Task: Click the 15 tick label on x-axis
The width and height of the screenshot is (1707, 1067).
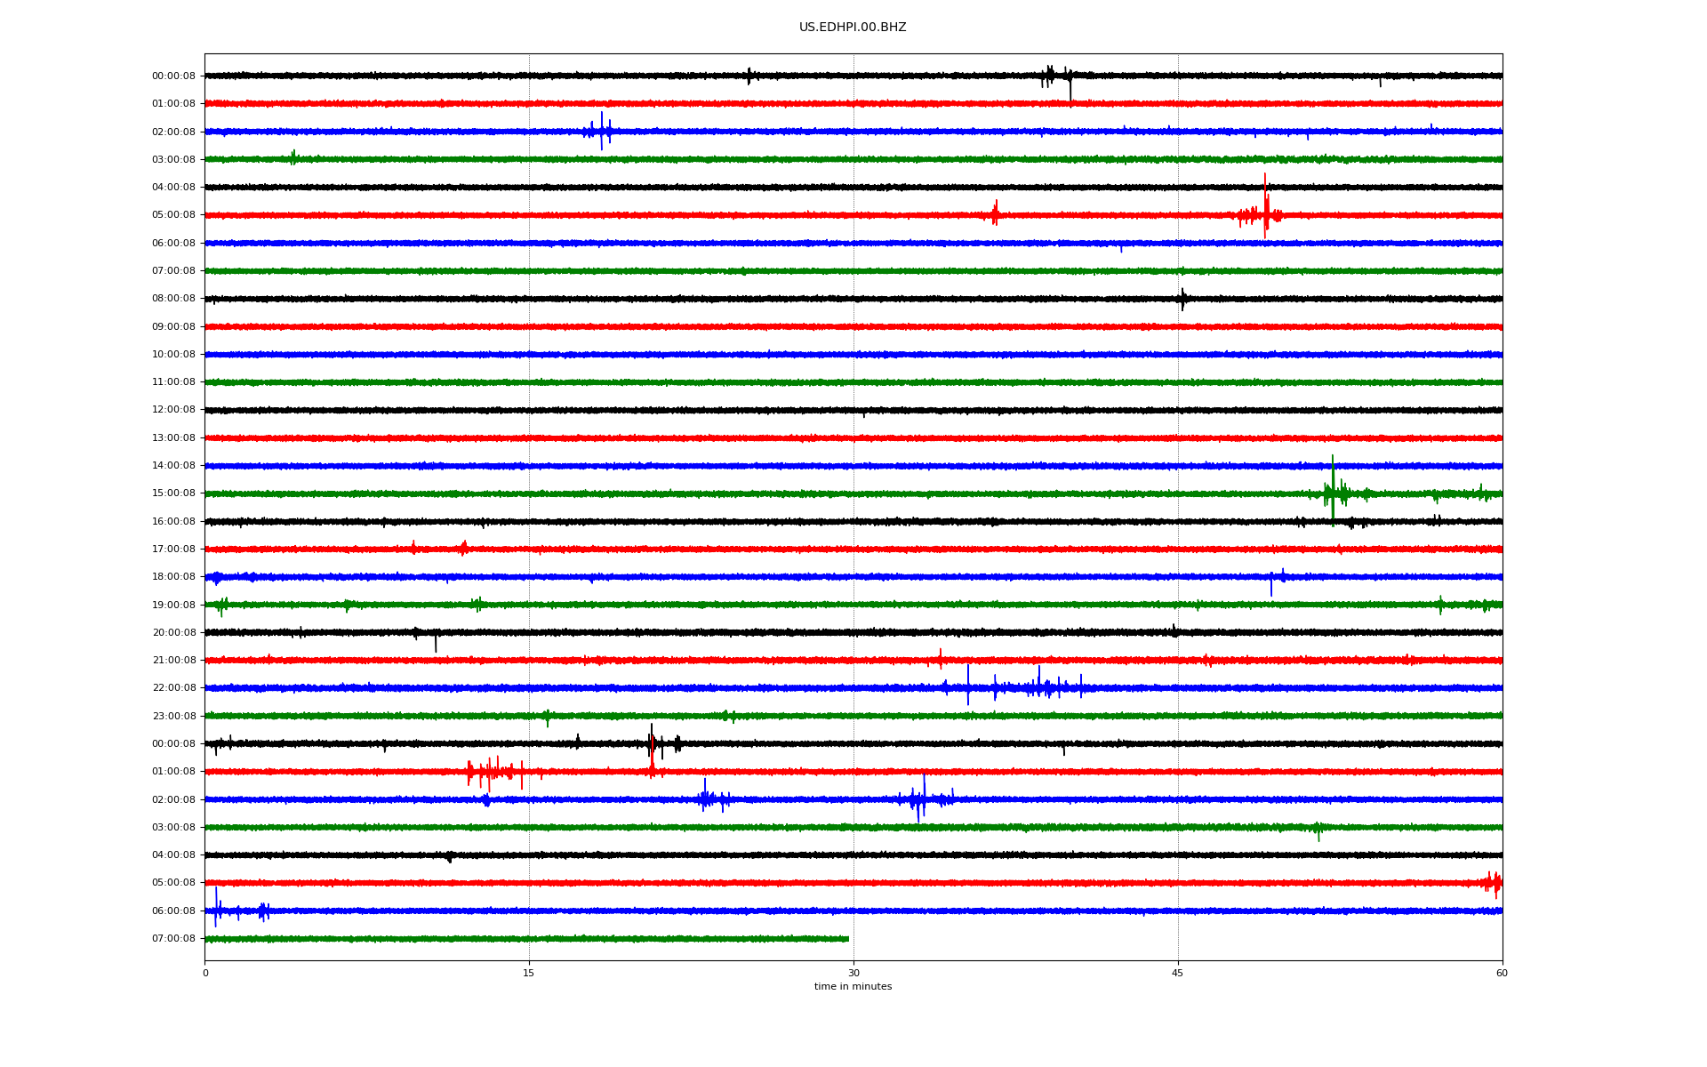Action: (x=529, y=973)
